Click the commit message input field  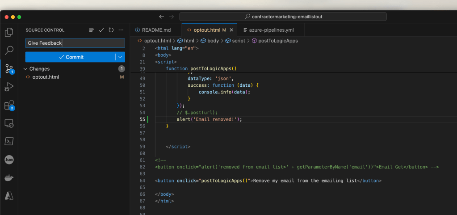coord(75,43)
